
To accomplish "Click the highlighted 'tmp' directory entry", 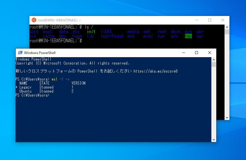I will [x=188, y=36].
